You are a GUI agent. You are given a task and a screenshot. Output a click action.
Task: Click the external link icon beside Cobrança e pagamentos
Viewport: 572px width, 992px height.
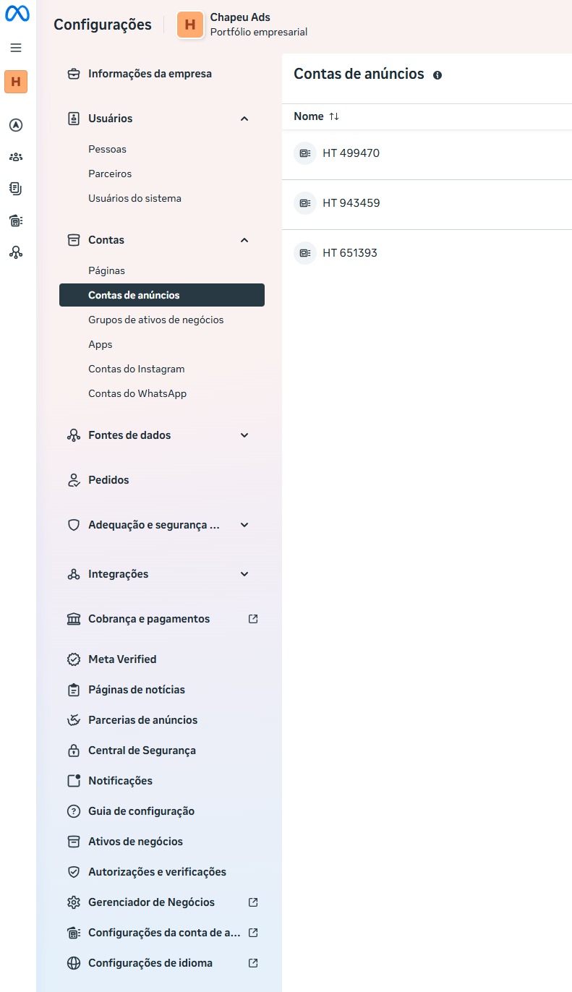tap(253, 619)
